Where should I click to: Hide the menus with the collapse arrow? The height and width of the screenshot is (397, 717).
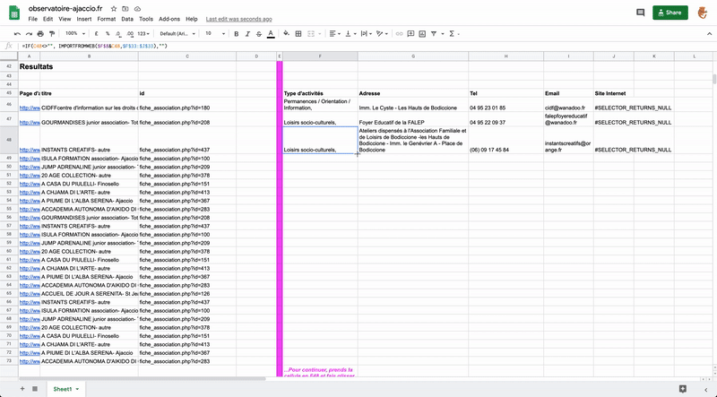coord(709,34)
